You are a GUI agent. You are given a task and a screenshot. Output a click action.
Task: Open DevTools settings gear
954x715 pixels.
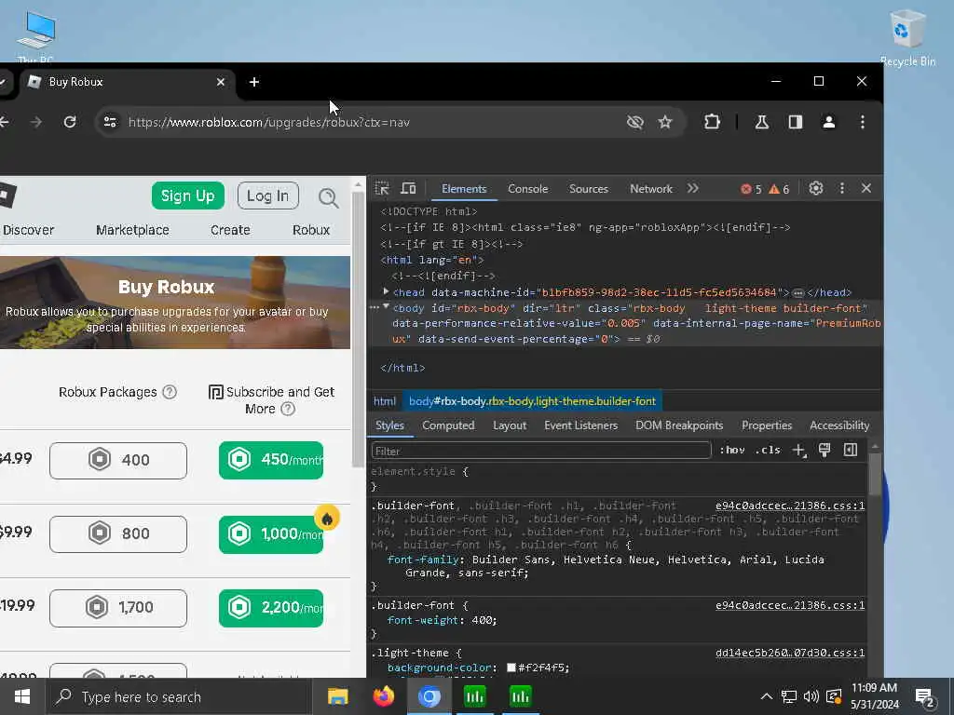pyautogui.click(x=816, y=188)
